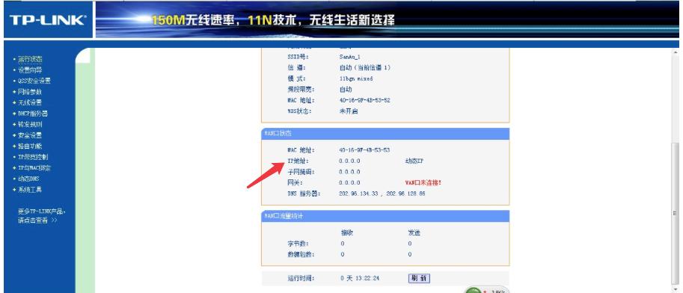
Task: Open 动态DNS in the sidebar
Action: [x=28, y=179]
